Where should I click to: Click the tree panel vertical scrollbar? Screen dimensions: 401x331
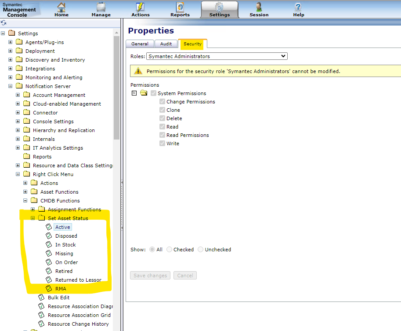(117, 87)
